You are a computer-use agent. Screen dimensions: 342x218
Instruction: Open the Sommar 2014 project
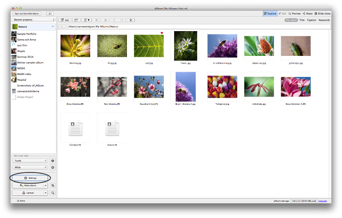[33, 57]
